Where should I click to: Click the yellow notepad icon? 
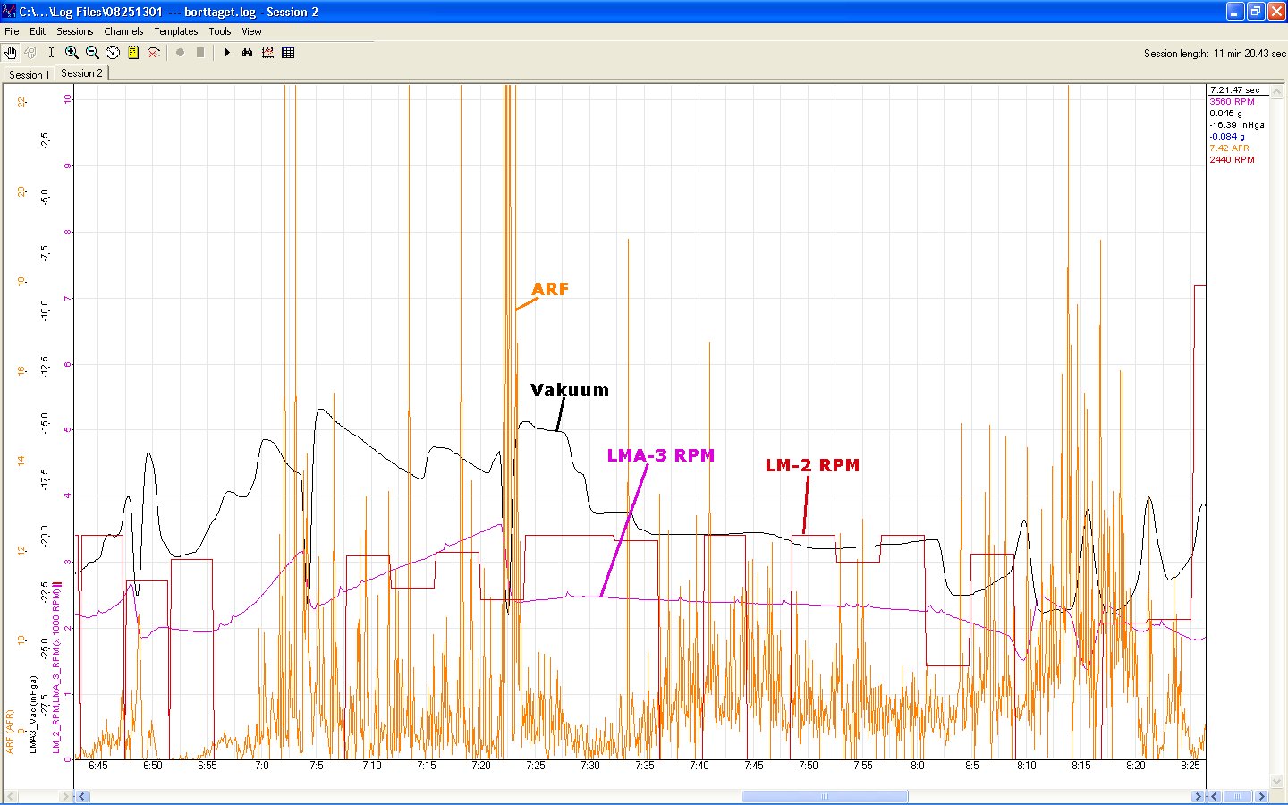point(133,53)
